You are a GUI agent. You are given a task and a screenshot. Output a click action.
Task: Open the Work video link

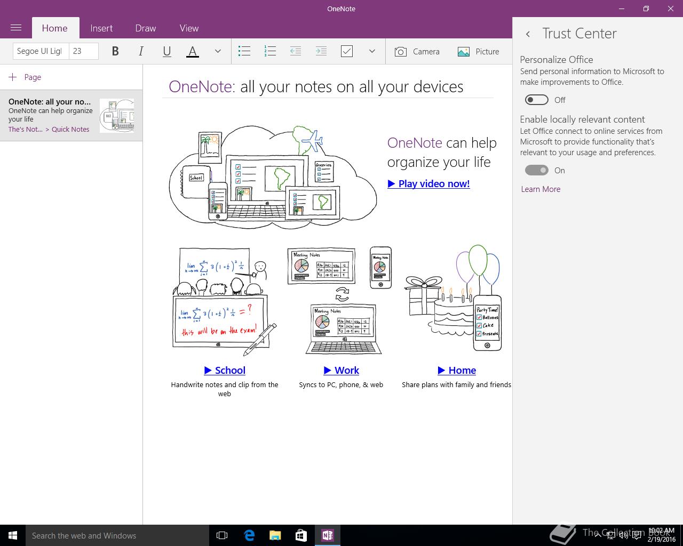pos(341,370)
